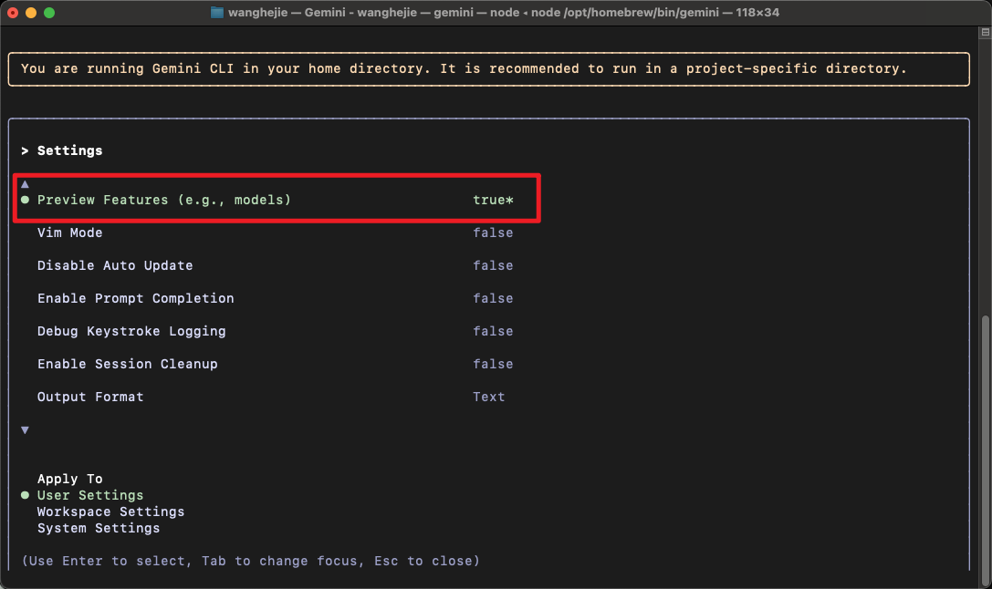Click the green bullet beside Preview Features
The height and width of the screenshot is (589, 992).
tap(25, 200)
